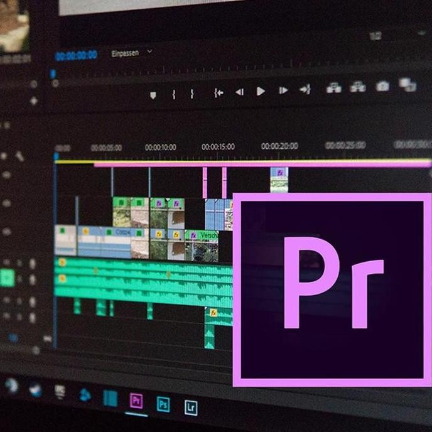
Task: Click the Lift button
Action: click(x=334, y=88)
